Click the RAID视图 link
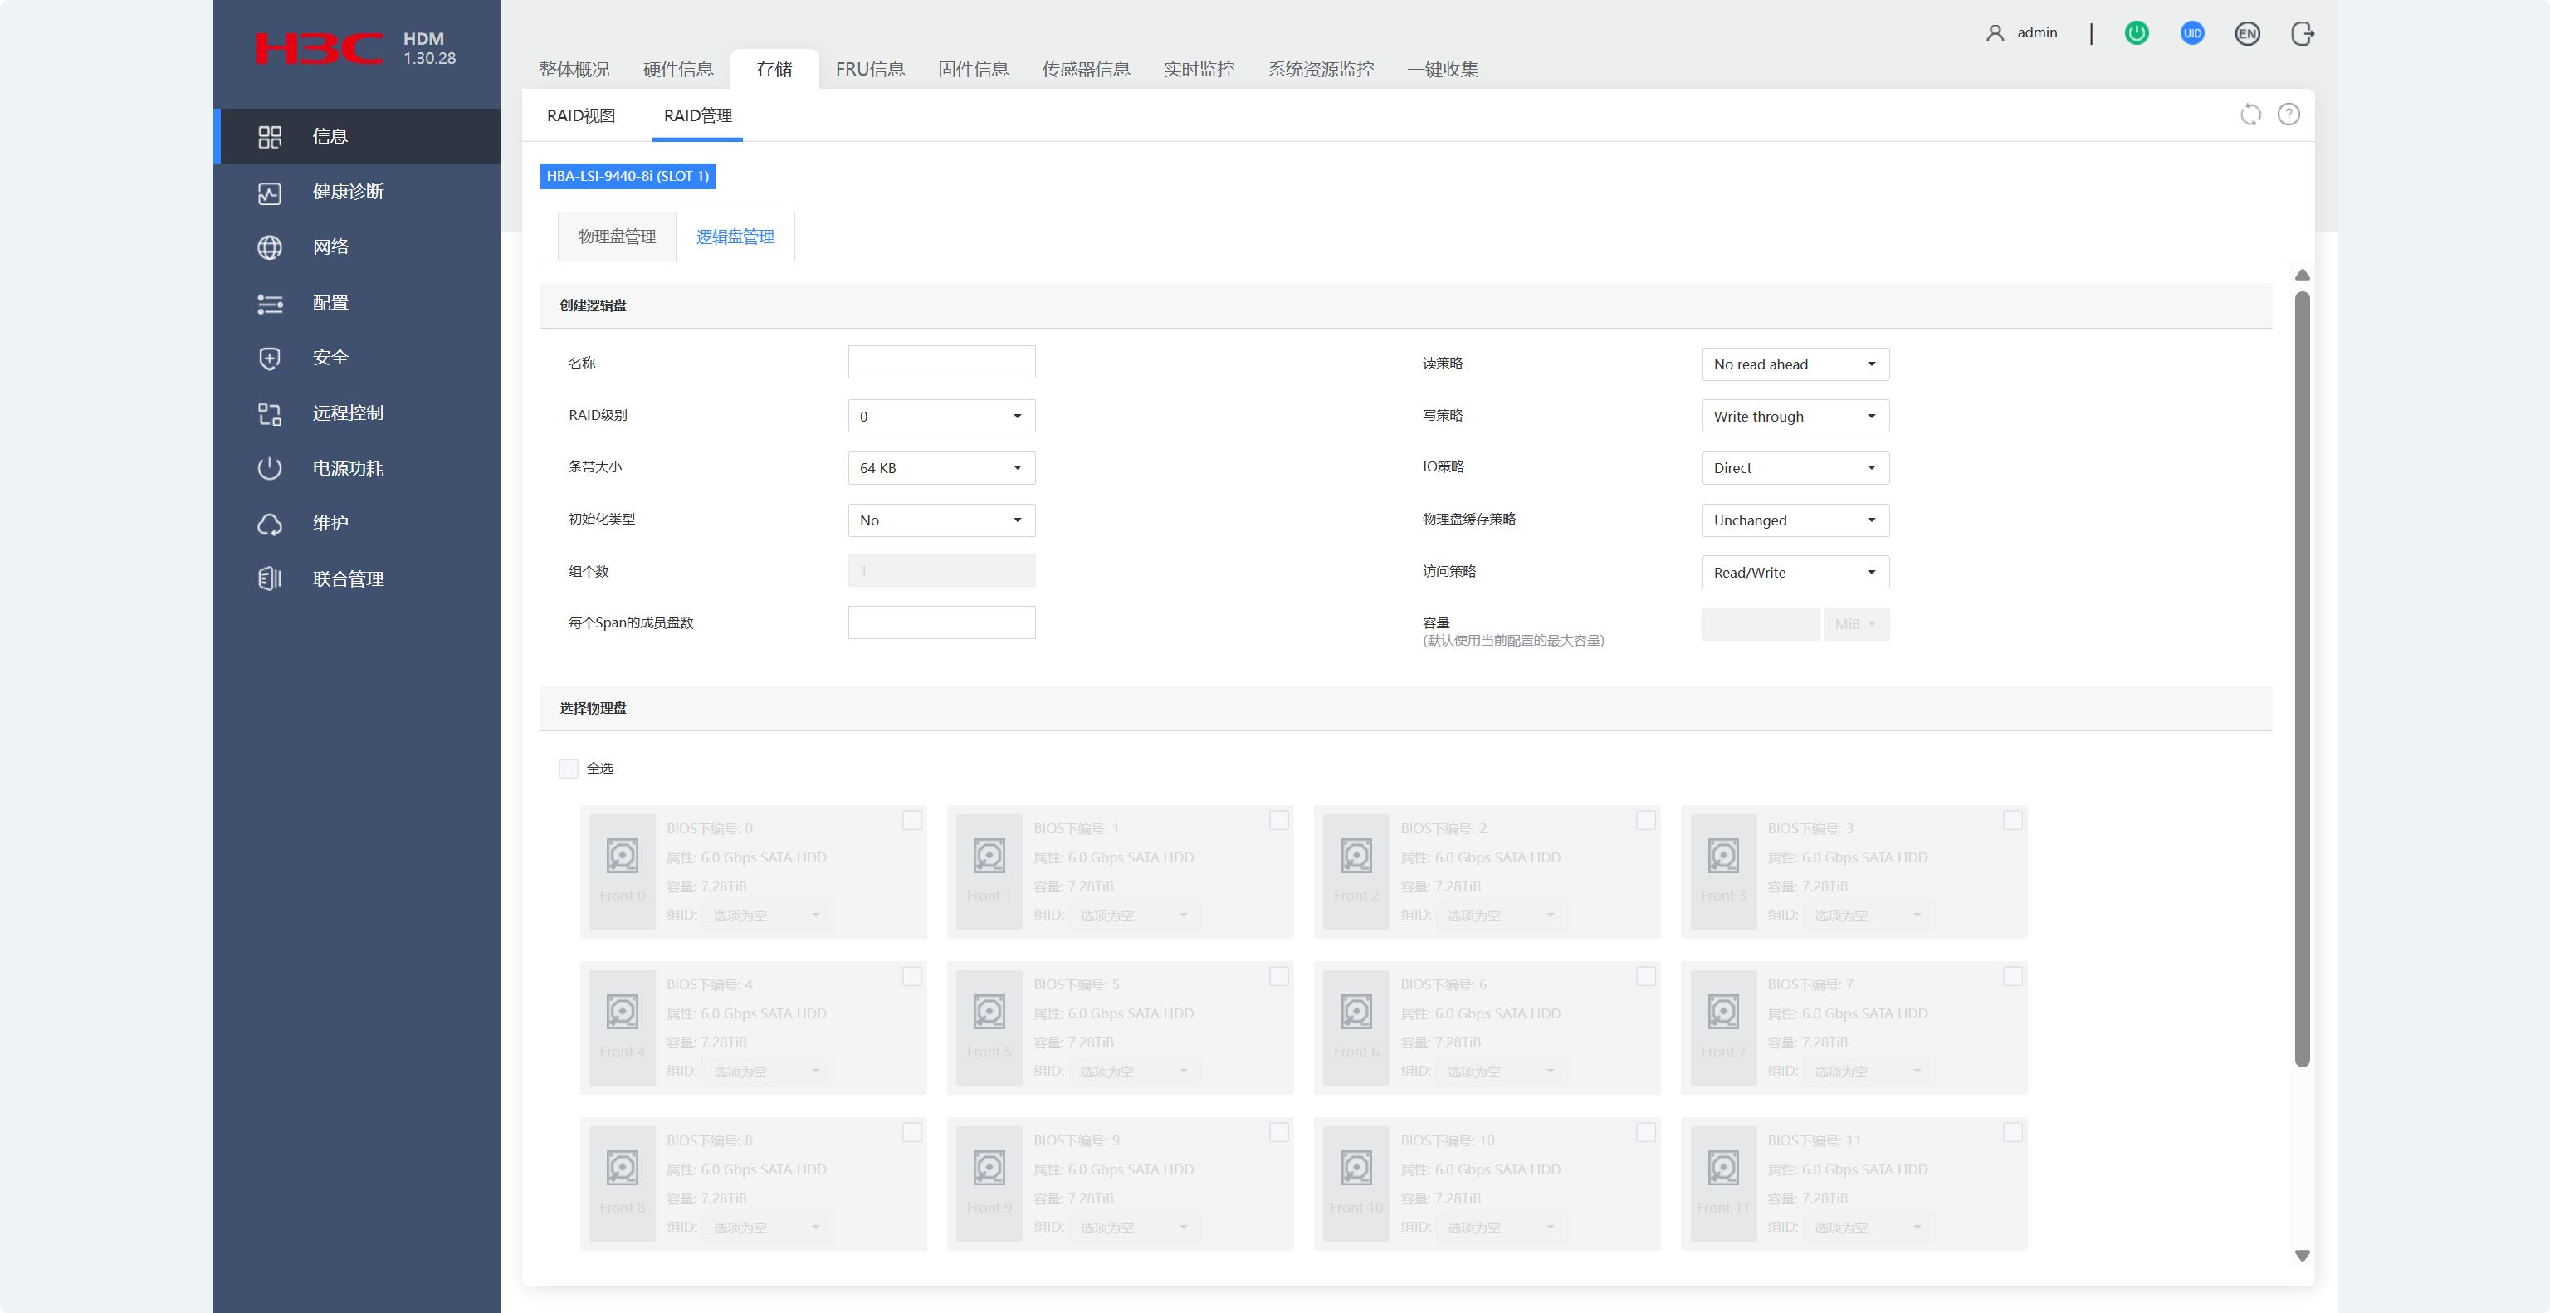 (581, 115)
